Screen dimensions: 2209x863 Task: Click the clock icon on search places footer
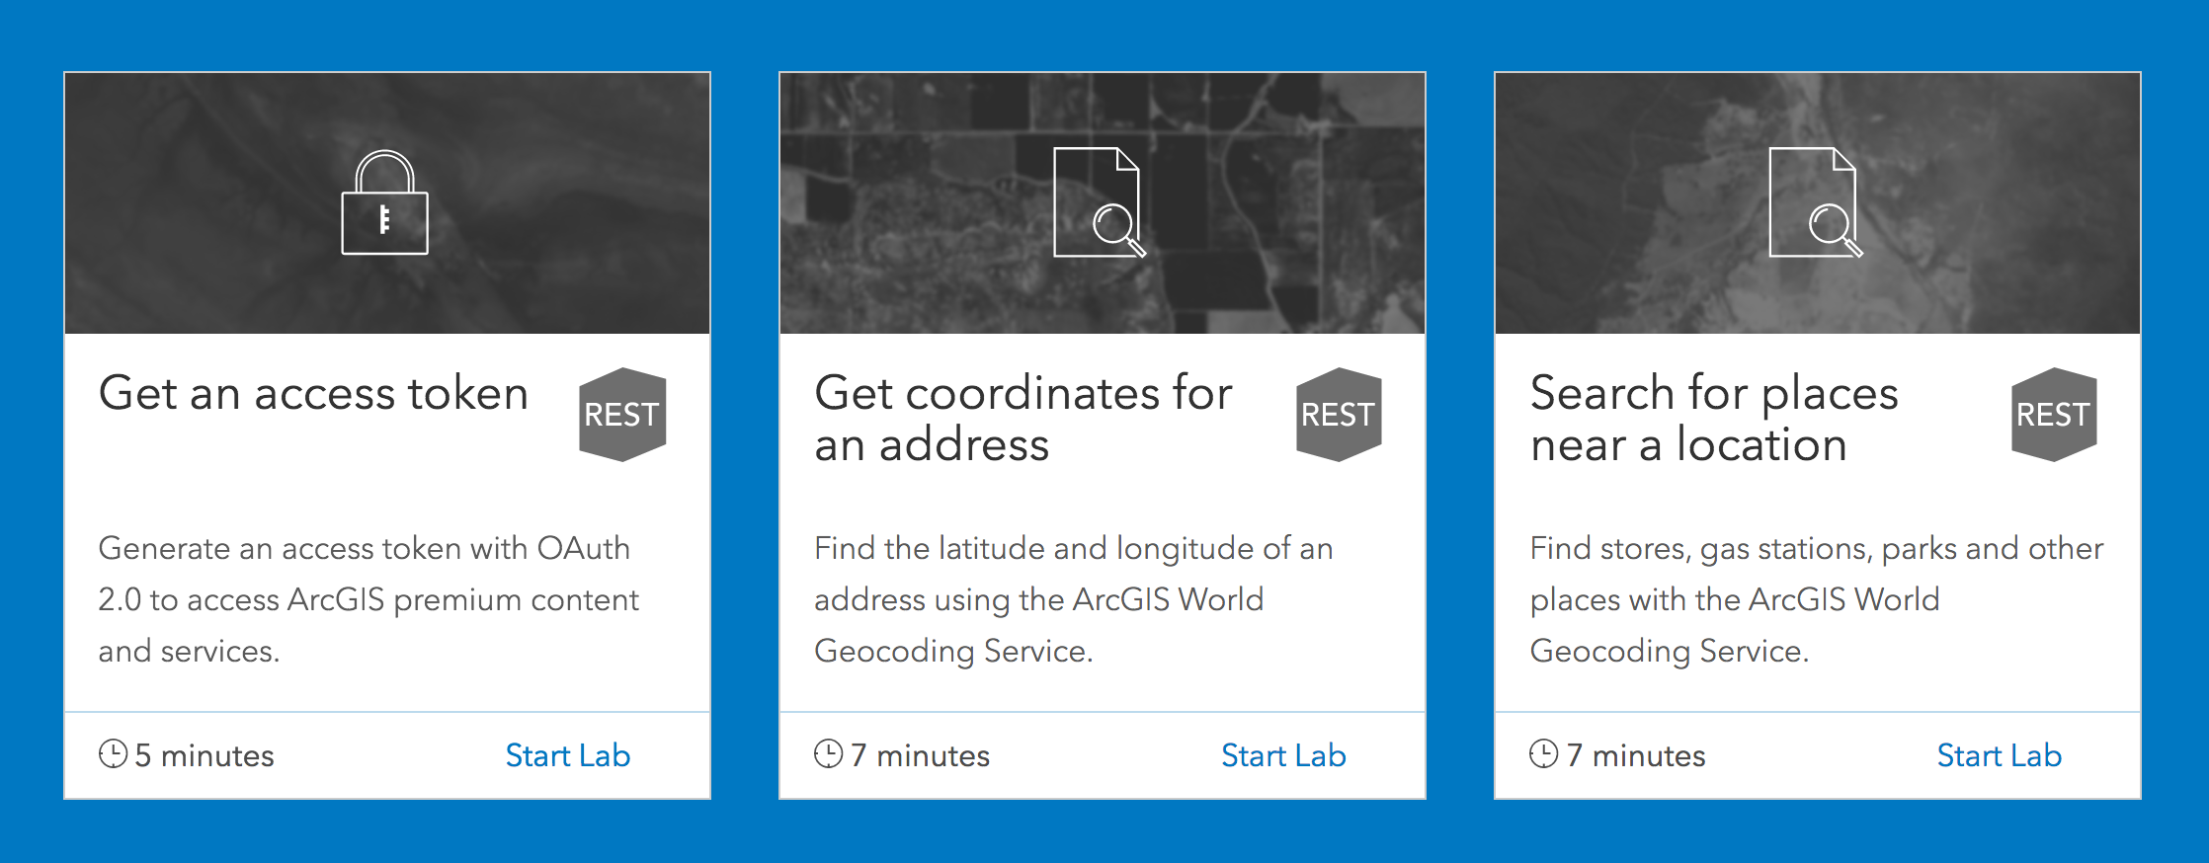point(1543,754)
